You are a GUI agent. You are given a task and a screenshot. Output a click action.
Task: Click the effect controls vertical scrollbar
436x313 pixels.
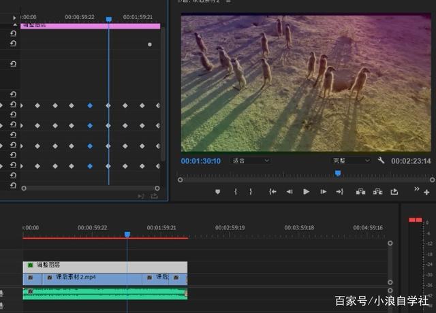point(163,95)
